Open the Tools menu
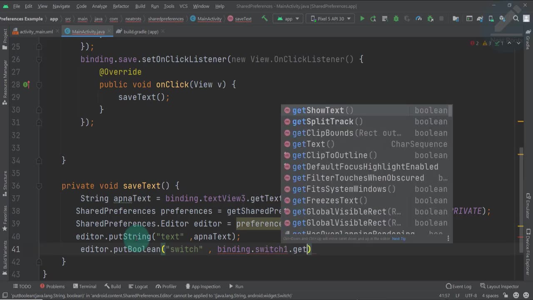The height and width of the screenshot is (300, 533). (169, 6)
